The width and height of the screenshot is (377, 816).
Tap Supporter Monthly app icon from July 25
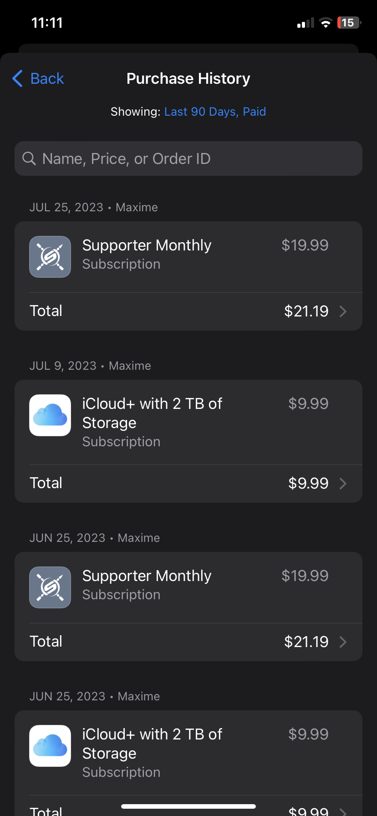(50, 257)
